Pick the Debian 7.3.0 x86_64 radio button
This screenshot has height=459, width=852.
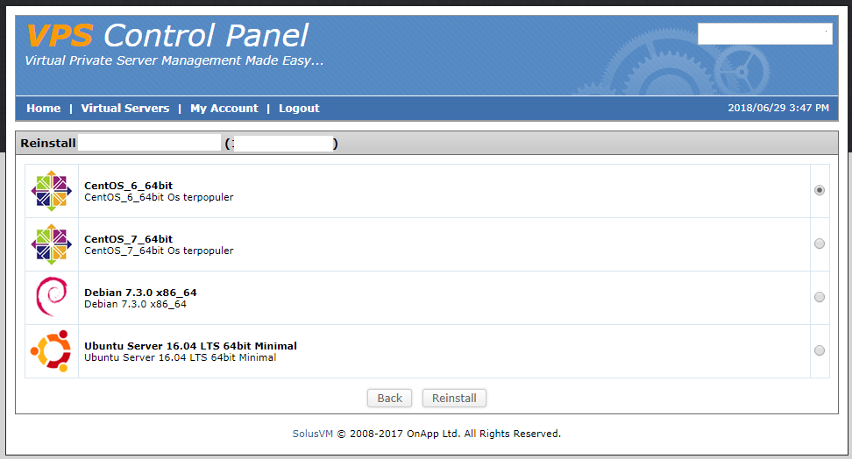click(820, 297)
